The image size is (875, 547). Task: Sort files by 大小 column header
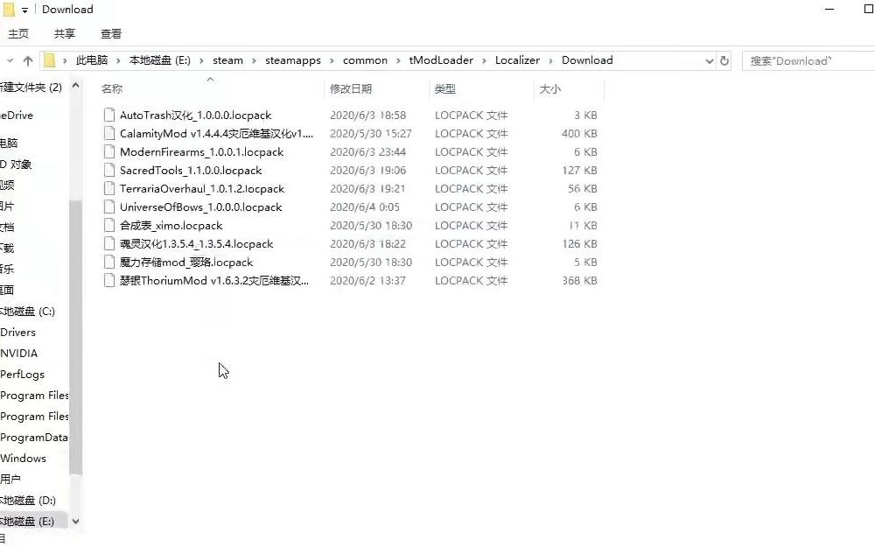click(549, 89)
